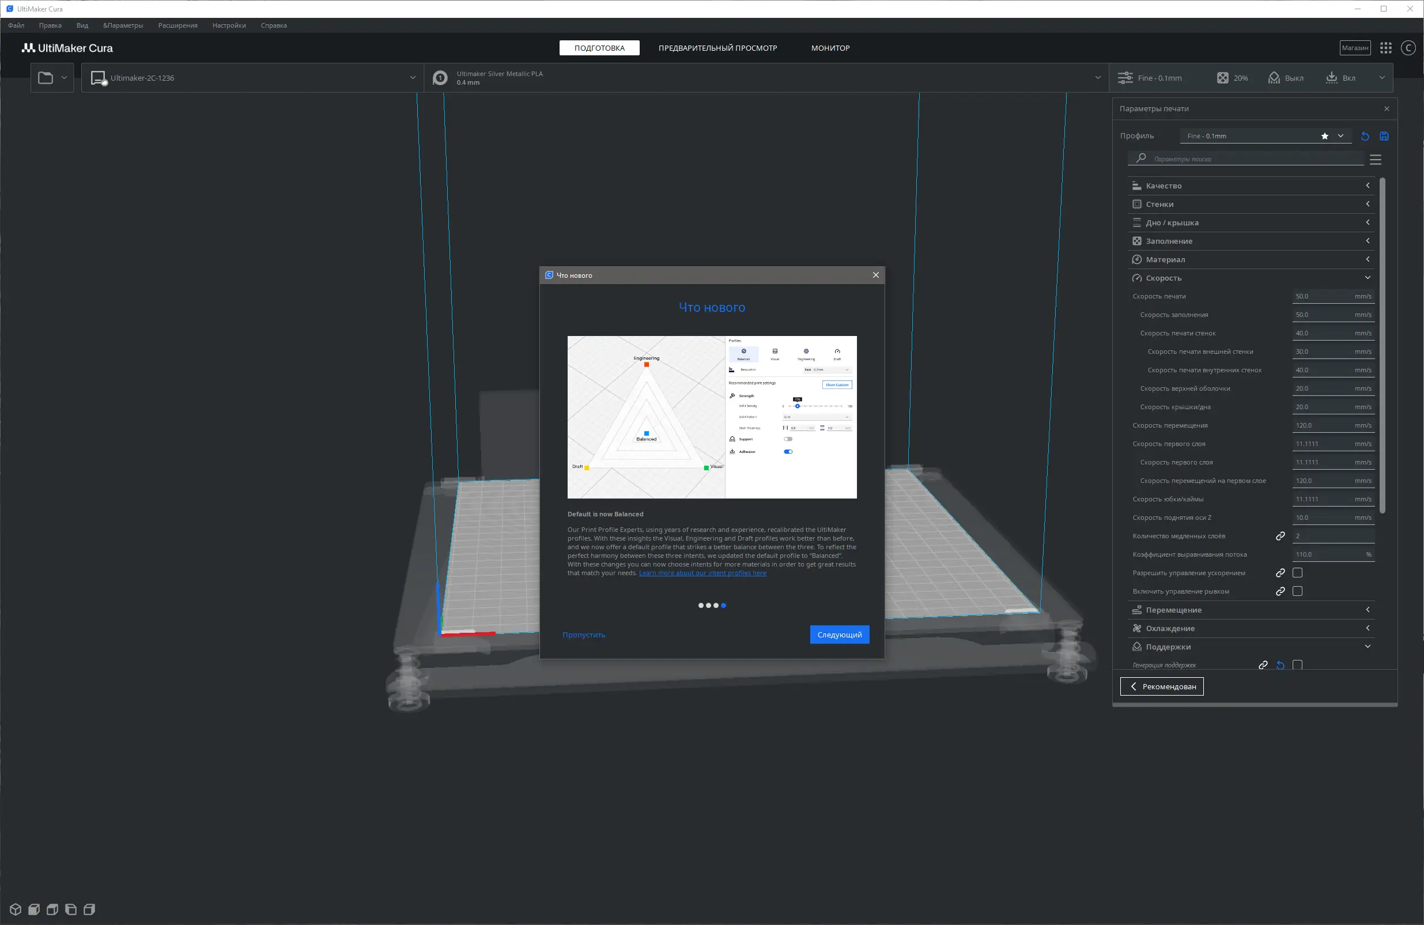This screenshot has height=925, width=1424.
Task: Open the intent profiles learn more link
Action: tap(702, 573)
